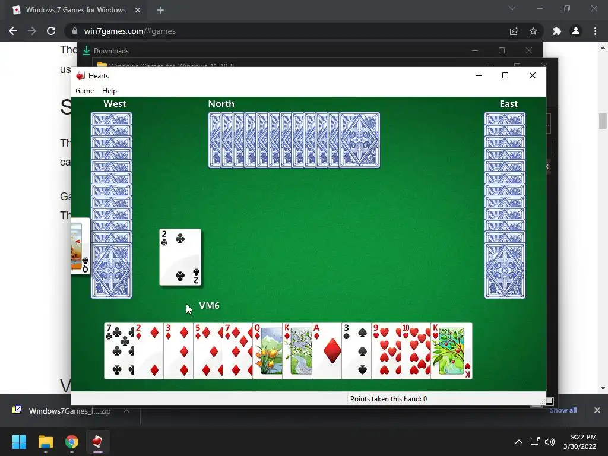Select the 10 of hearts card
The width and height of the screenshot is (608, 456).
pos(416,351)
